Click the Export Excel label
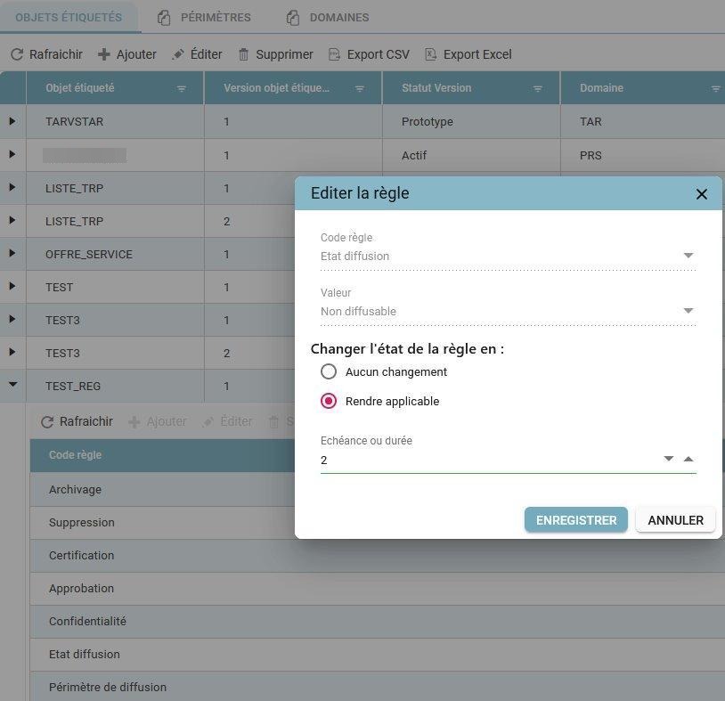Viewport: 725px width, 701px height. click(477, 54)
